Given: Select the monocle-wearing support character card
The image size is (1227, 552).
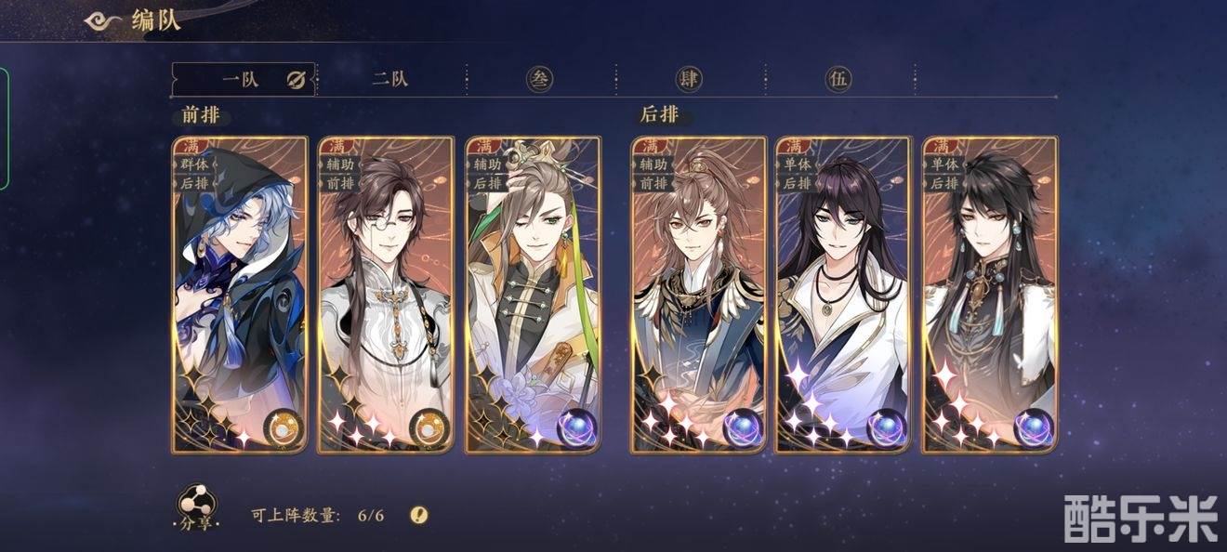Looking at the screenshot, I should (386, 295).
